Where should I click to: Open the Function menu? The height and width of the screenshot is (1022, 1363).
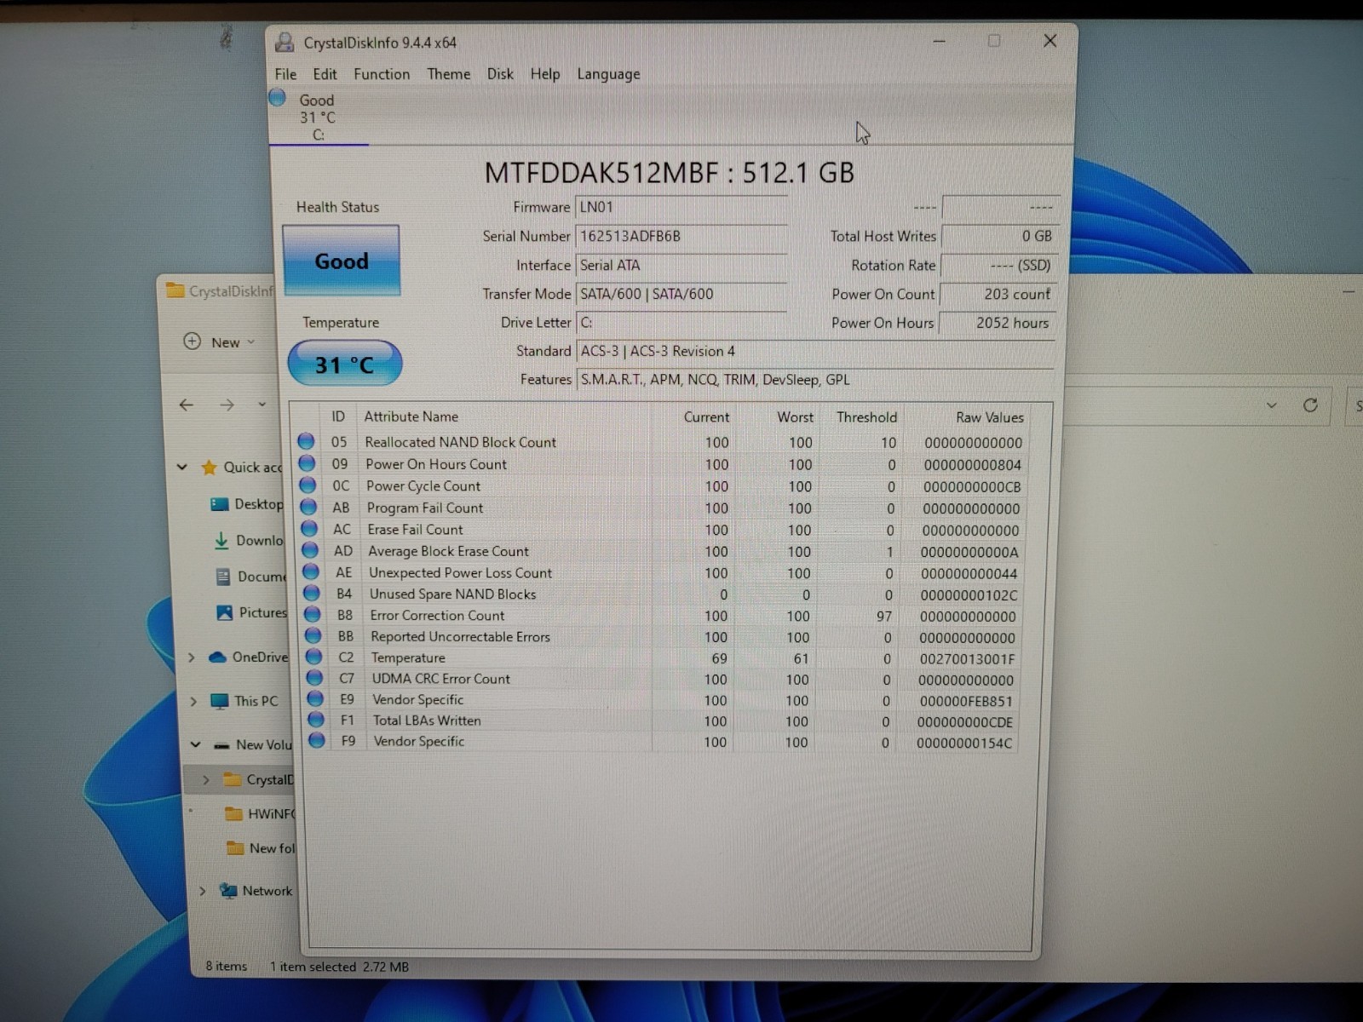click(x=382, y=74)
